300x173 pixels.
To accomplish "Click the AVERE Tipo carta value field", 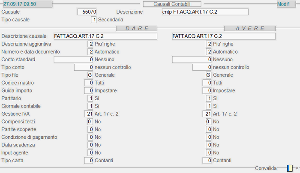I will (x=207, y=161).
